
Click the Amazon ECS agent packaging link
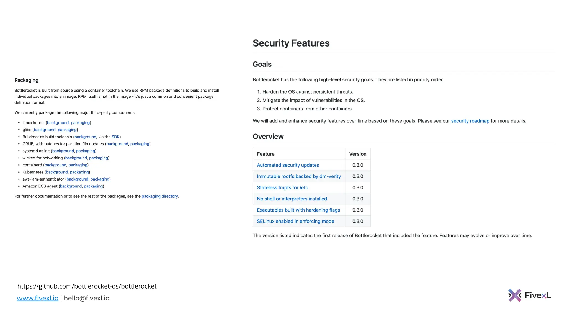point(93,186)
